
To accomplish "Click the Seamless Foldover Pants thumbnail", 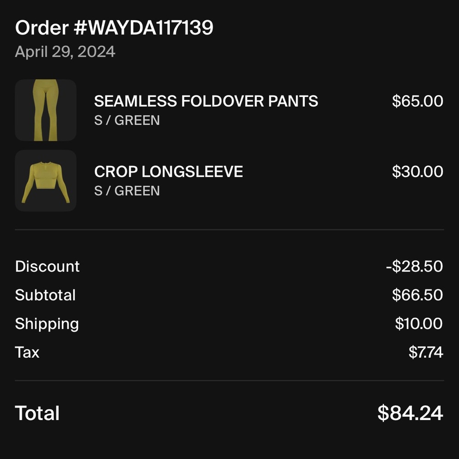I will click(x=46, y=110).
